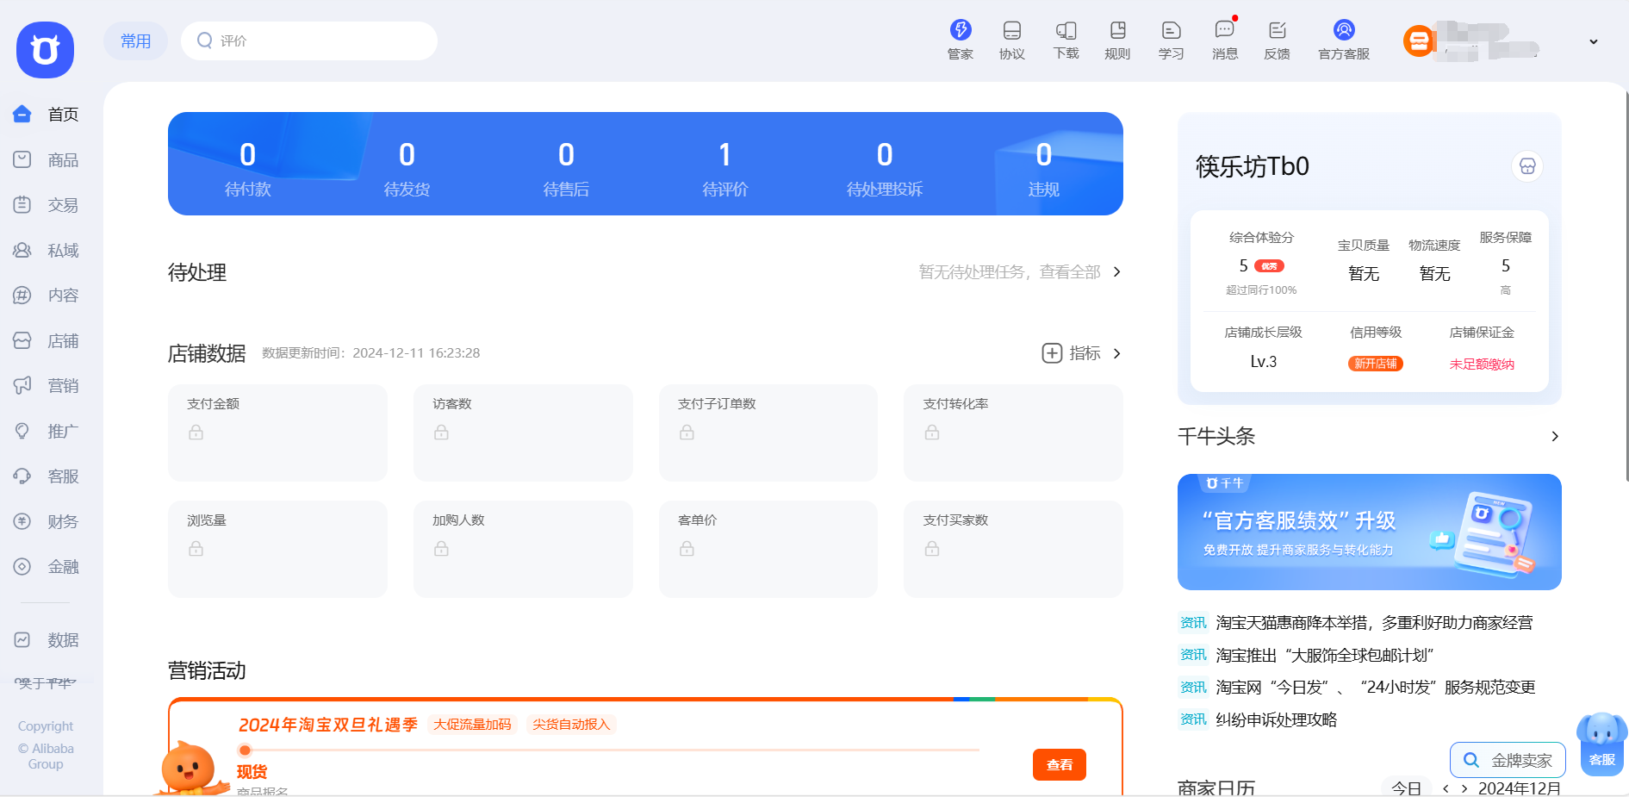The height and width of the screenshot is (797, 1629).
Task: Click 大促流量加码 tag
Action: click(472, 725)
